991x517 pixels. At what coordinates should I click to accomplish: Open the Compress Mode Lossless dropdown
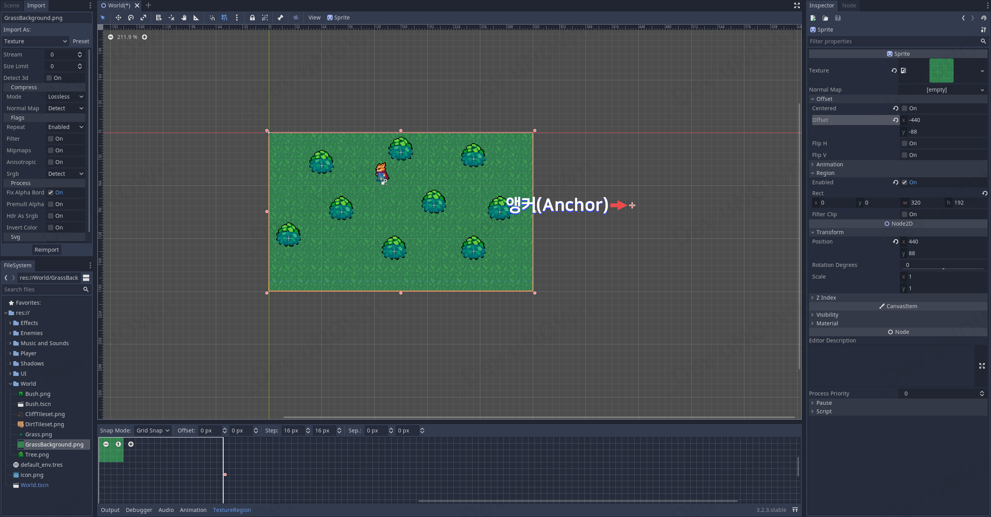coord(65,97)
